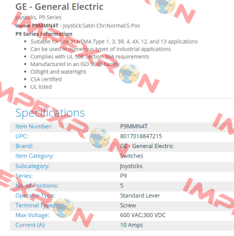This screenshot has width=234, height=236.
Task: Click the globe icon near Terminal Type
Action: (63, 208)
